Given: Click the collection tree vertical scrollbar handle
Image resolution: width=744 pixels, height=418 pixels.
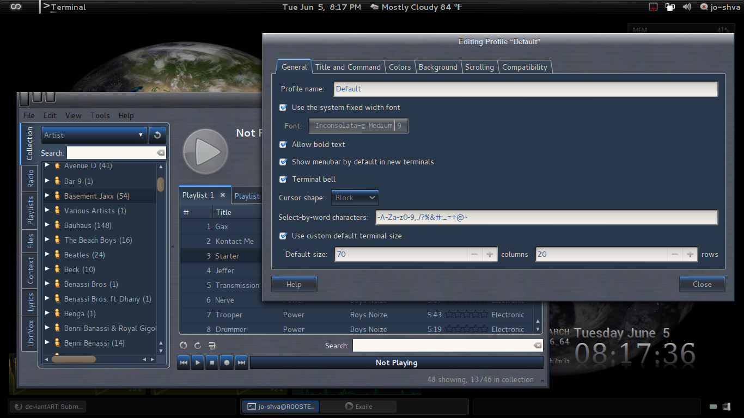Looking at the screenshot, I should coord(161,185).
